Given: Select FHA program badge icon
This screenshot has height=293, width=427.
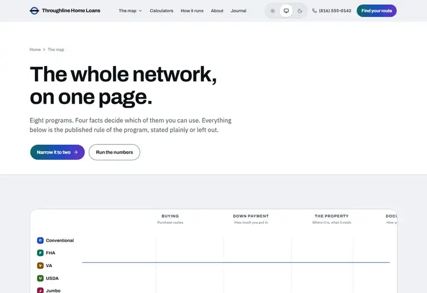Looking at the screenshot, I should (x=40, y=253).
